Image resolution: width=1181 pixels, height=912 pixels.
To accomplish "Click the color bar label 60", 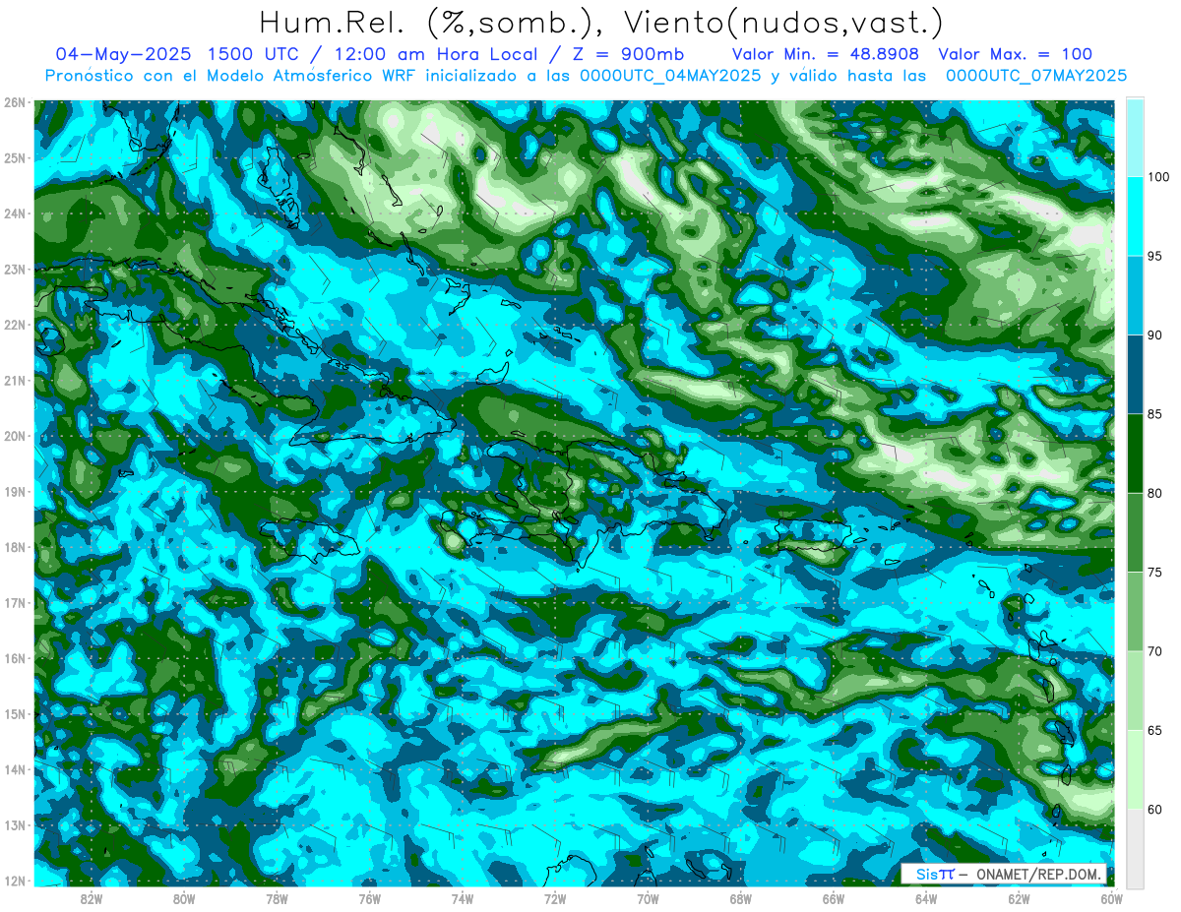I will click(x=1155, y=810).
